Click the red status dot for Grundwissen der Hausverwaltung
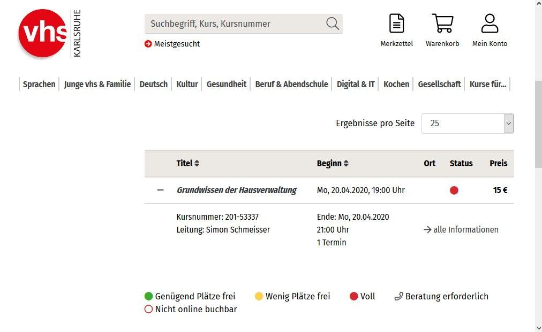 pos(454,190)
